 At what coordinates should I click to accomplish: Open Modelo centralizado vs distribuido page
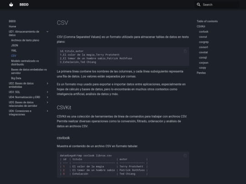tap(25, 63)
